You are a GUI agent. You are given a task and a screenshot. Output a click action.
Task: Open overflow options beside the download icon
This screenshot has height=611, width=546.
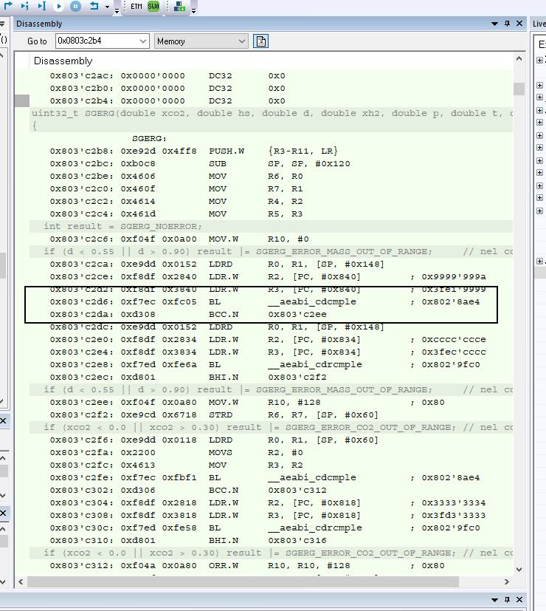click(193, 10)
